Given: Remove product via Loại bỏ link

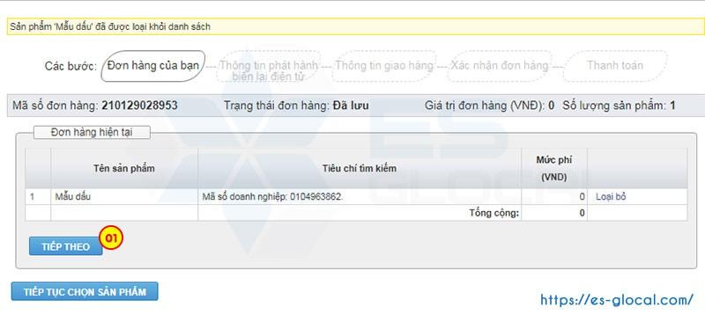Looking at the screenshot, I should [611, 197].
